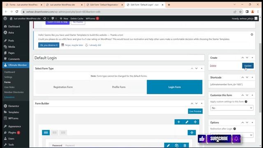Open Pages in the sidebar
This screenshot has width=263, height=148.
(x=12, y=53)
